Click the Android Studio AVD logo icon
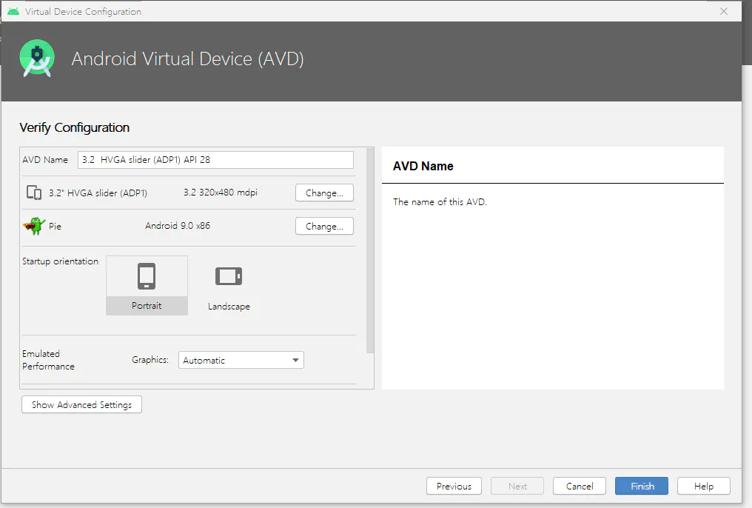The width and height of the screenshot is (752, 508). click(x=37, y=58)
